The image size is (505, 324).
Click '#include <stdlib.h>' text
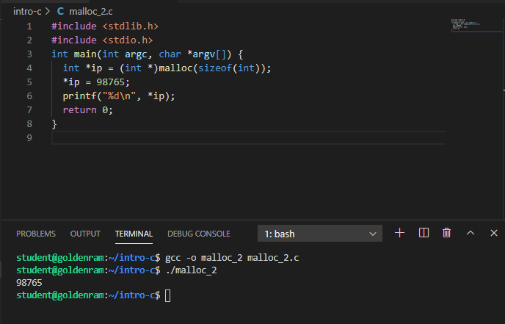coord(105,26)
